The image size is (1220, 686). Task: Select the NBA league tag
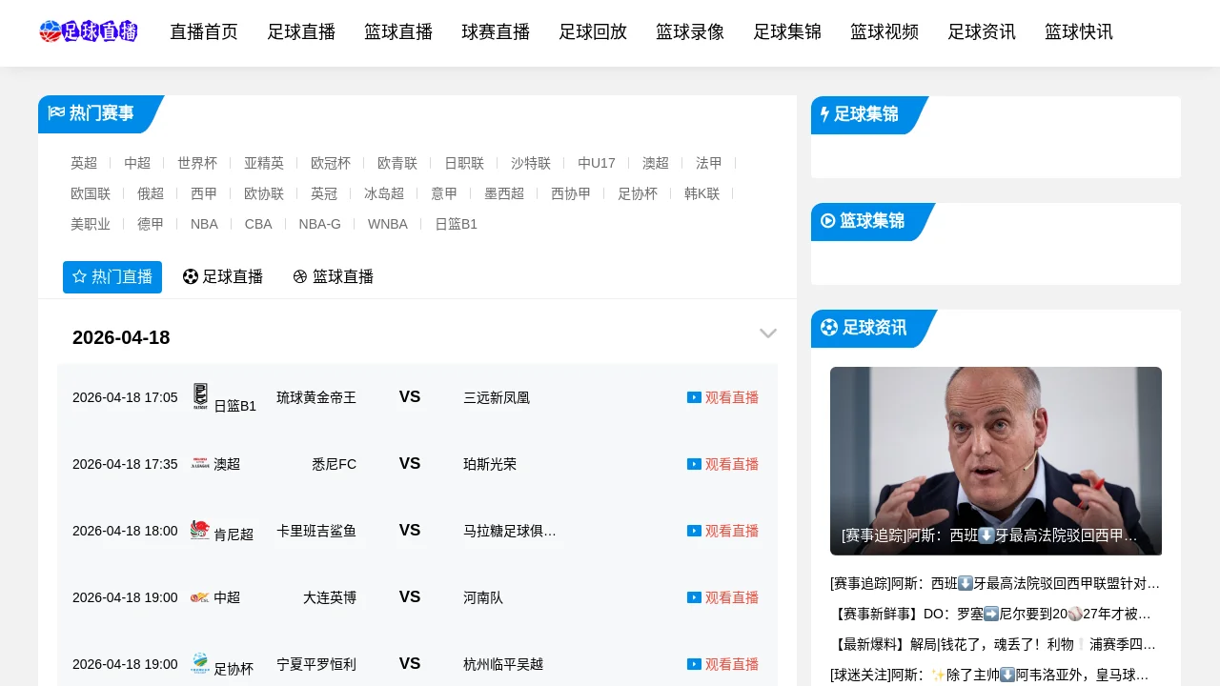point(204,224)
